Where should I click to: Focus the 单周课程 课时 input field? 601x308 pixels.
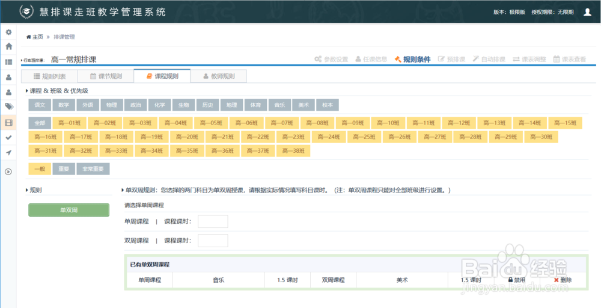pos(213,221)
